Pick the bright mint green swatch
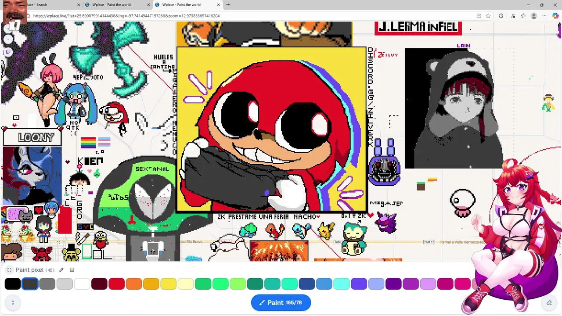The width and height of the screenshot is (562, 316). [220, 284]
